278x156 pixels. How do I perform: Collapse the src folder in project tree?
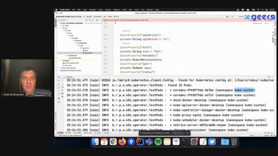(61, 28)
